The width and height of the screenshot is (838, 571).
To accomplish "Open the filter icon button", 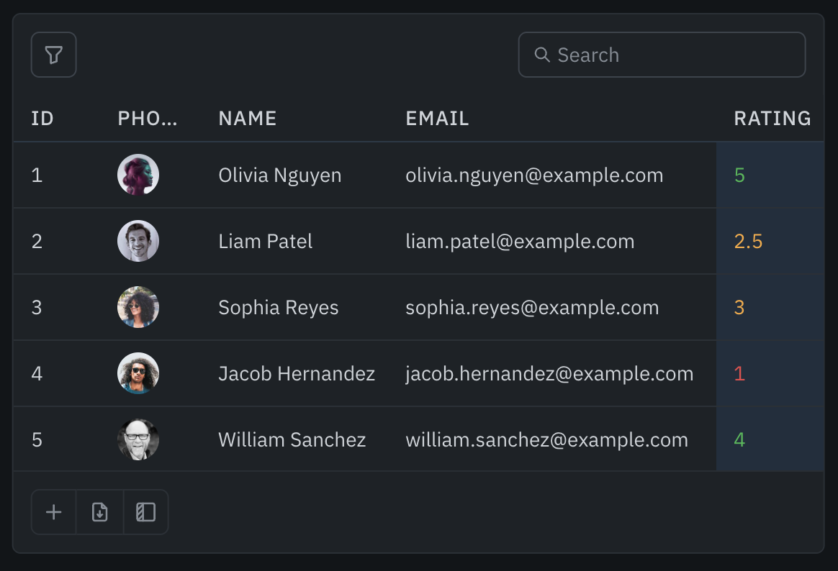I will (54, 55).
